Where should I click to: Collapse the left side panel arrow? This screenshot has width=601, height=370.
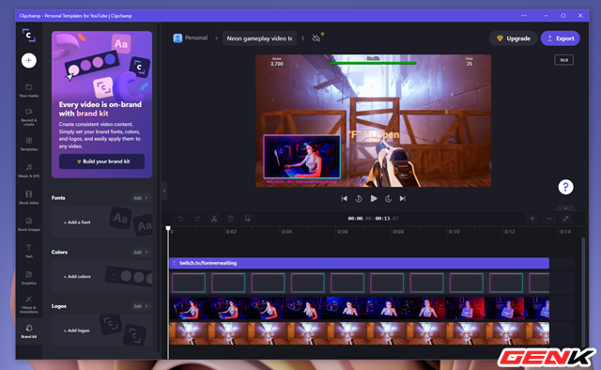tap(164, 191)
